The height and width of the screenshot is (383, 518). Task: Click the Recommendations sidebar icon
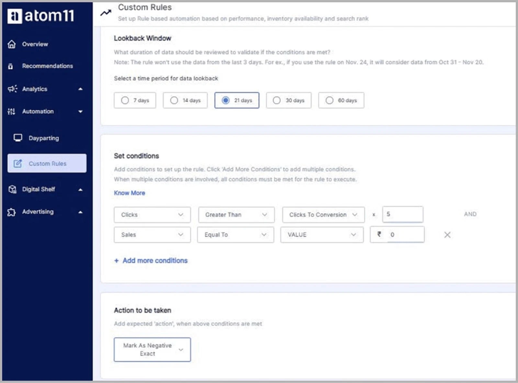tap(11, 66)
